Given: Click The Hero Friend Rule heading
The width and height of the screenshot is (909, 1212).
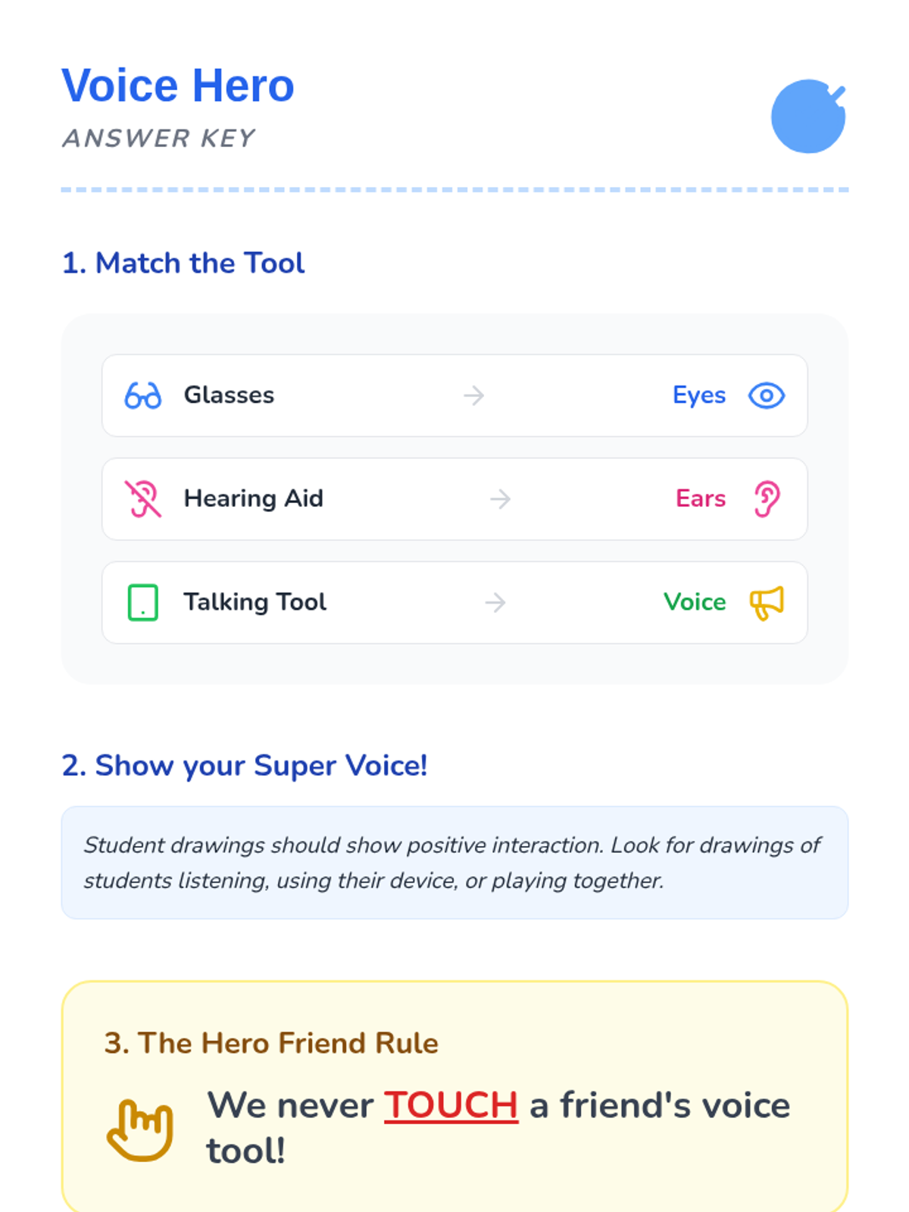Looking at the screenshot, I should [271, 1043].
